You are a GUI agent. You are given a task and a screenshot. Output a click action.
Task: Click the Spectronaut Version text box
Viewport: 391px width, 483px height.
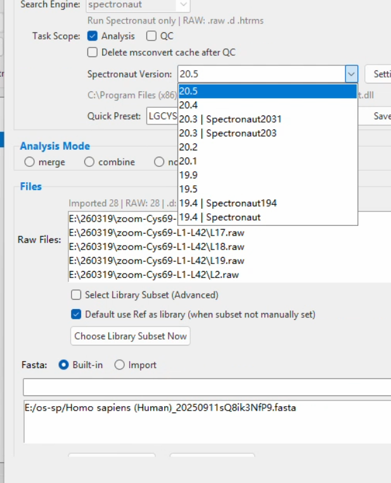tap(262, 74)
